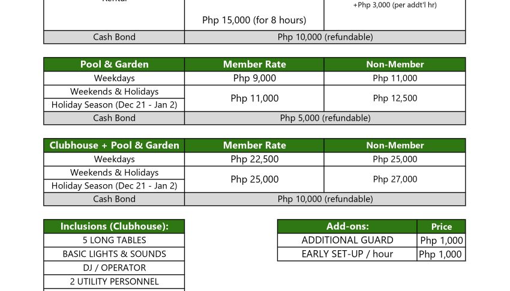Select the "Php 12,500" non-member rate

[395, 98]
